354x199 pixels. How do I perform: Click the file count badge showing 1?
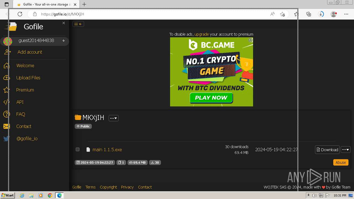[x=121, y=163]
